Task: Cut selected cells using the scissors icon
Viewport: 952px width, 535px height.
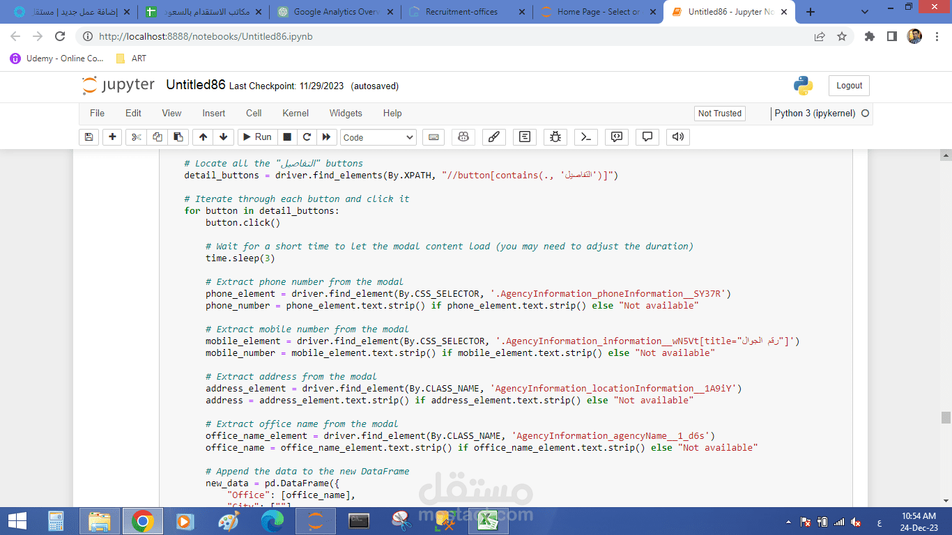Action: point(136,137)
